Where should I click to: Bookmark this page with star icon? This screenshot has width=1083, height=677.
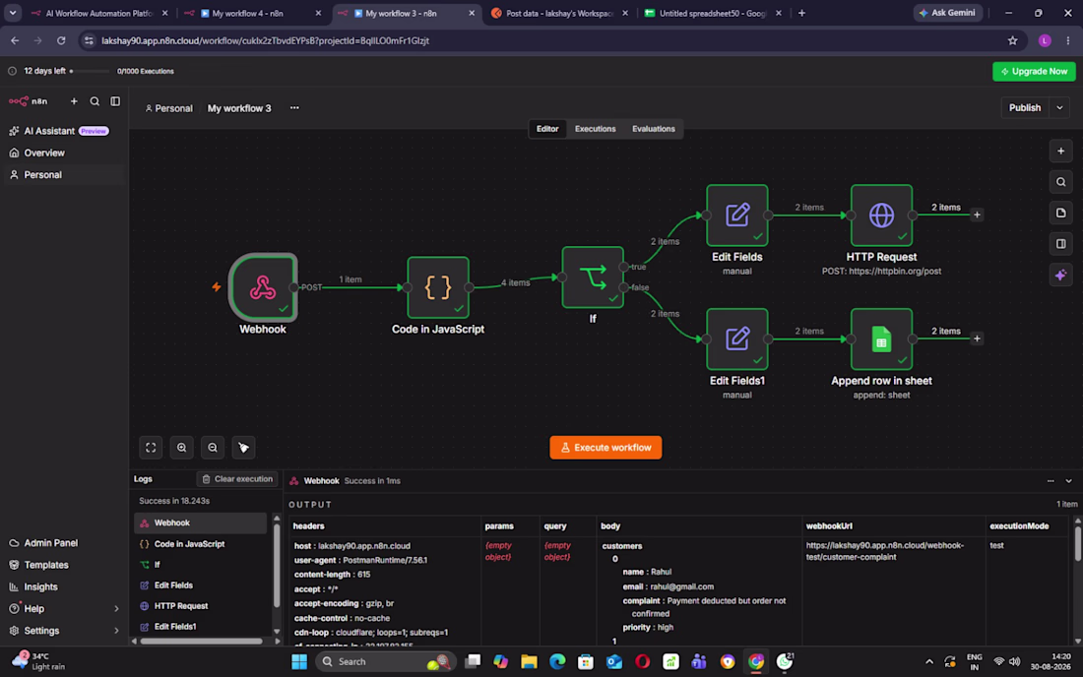click(1012, 40)
